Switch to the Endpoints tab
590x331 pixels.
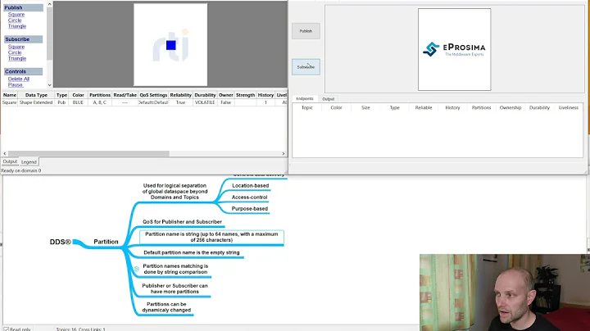304,98
